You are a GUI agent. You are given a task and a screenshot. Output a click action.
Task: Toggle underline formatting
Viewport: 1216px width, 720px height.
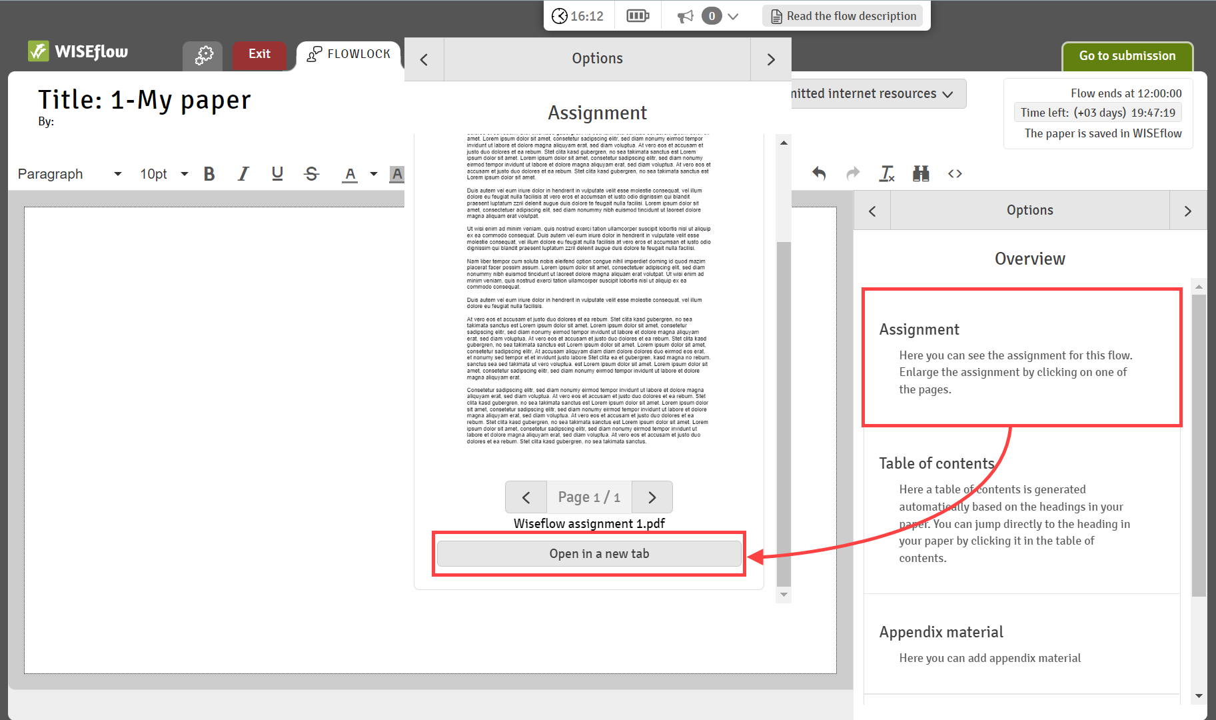pyautogui.click(x=277, y=174)
